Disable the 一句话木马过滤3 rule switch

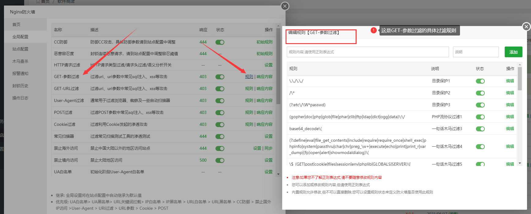pyautogui.click(x=480, y=129)
